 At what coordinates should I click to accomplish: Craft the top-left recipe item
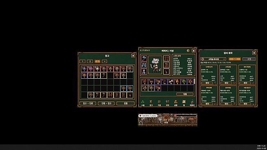pos(207,83)
